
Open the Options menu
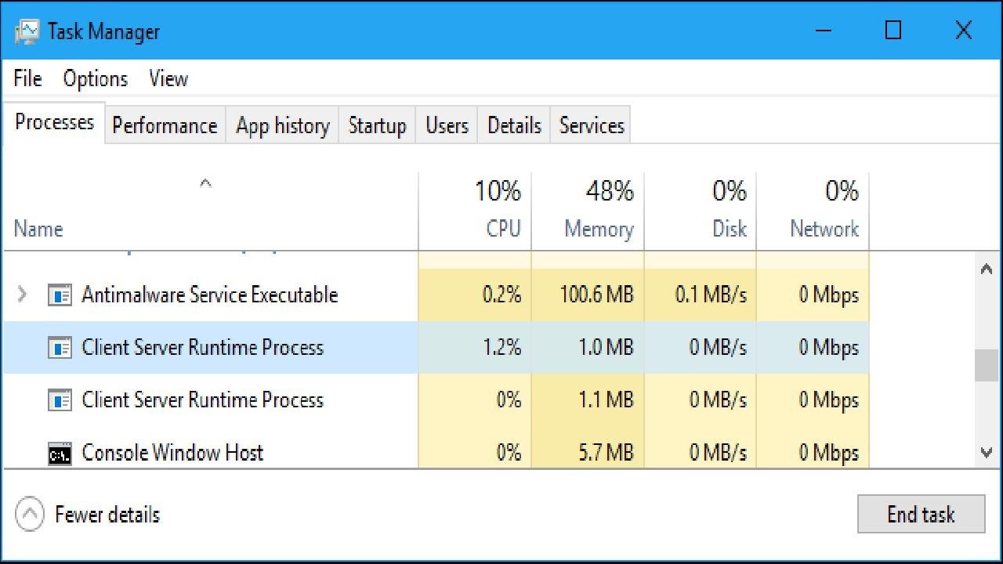coord(95,78)
